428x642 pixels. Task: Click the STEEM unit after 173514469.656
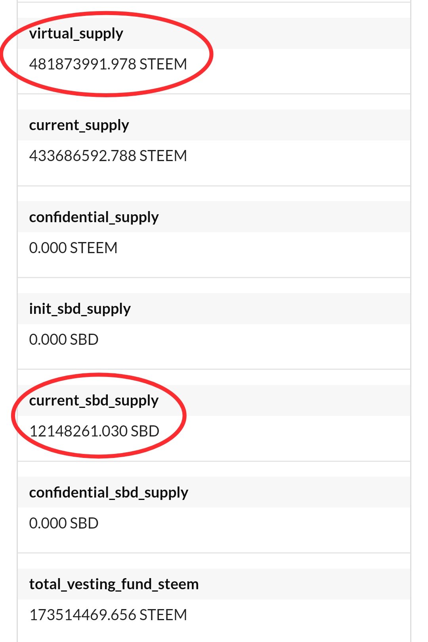point(163,615)
